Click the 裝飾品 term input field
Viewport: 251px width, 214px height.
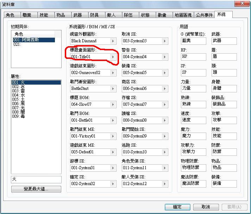[x=224, y=104]
